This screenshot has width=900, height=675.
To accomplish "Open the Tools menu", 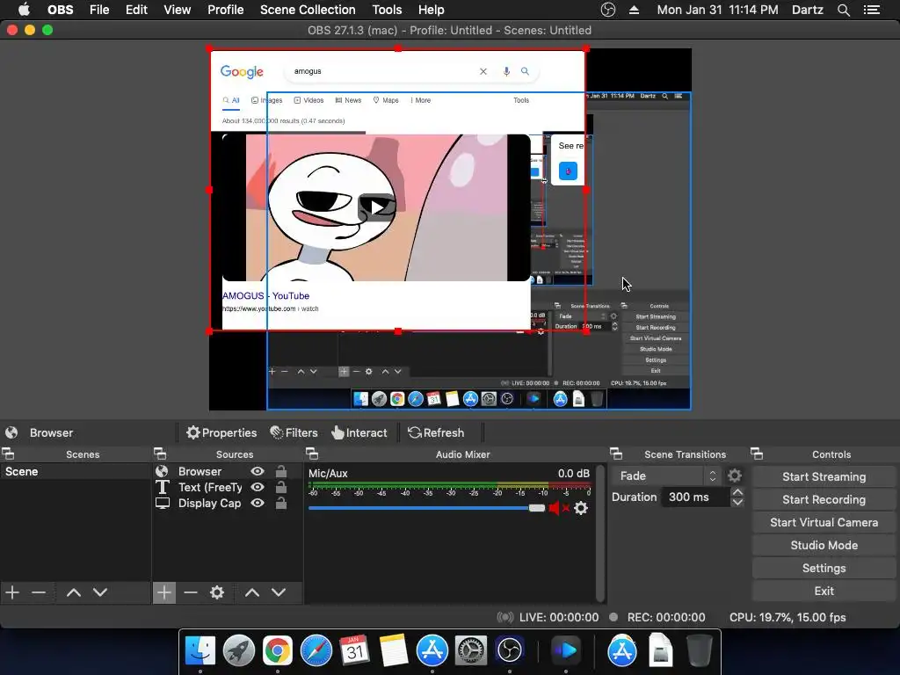I will [x=387, y=10].
